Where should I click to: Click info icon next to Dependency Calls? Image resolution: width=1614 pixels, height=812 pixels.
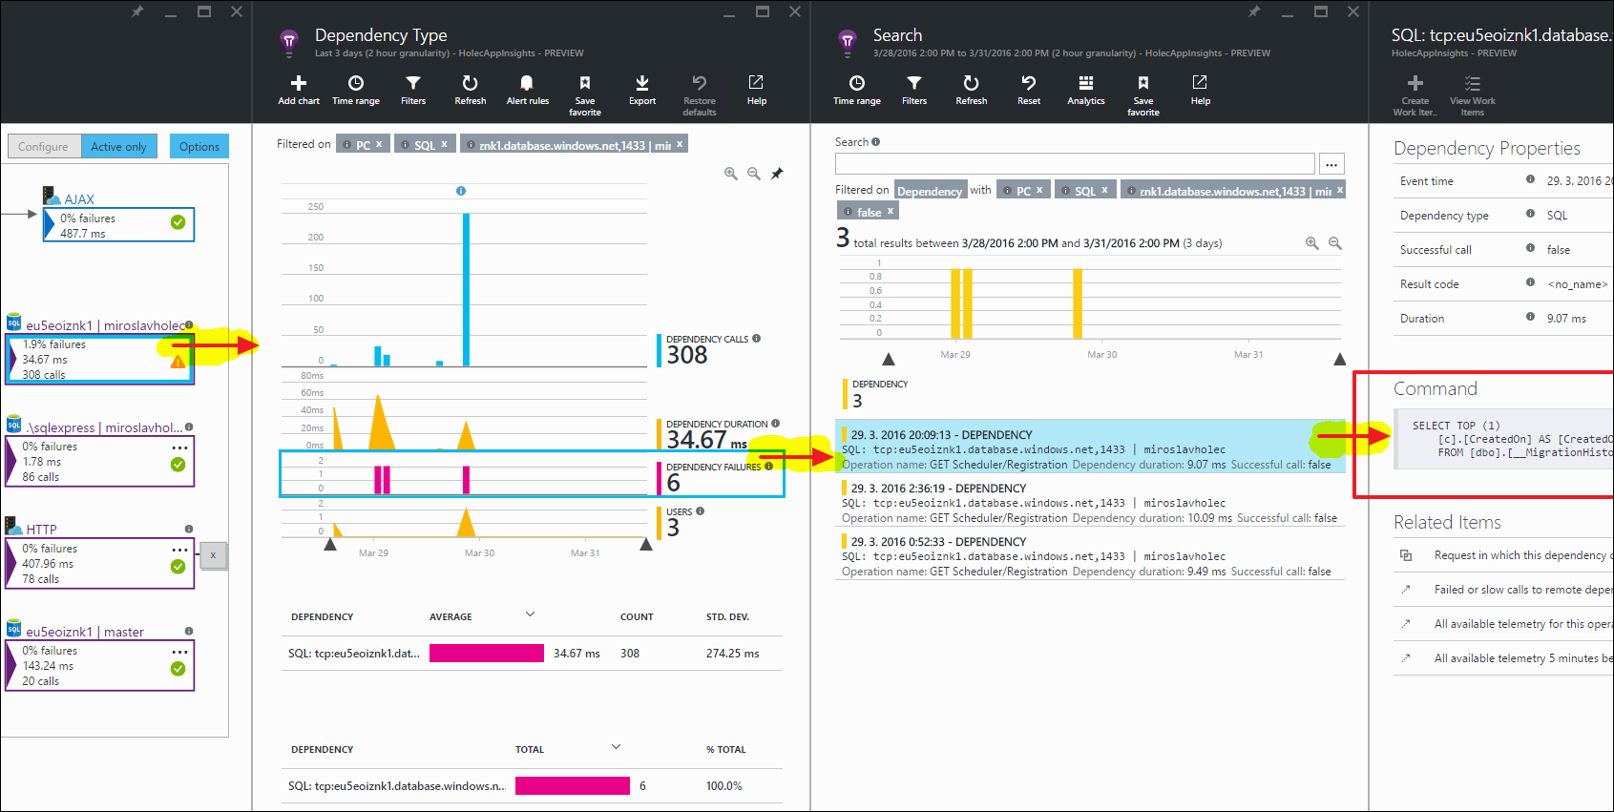(x=757, y=339)
